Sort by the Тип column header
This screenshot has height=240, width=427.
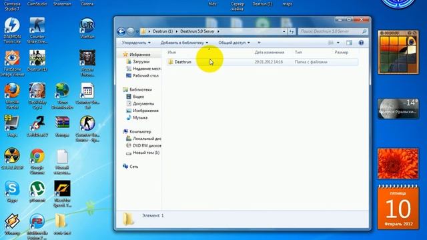tap(298, 52)
